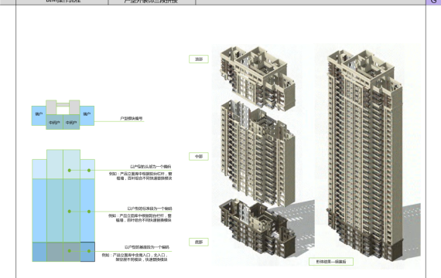441x278 pixels.
Task: Click the middle-section building model
Action: (258, 153)
